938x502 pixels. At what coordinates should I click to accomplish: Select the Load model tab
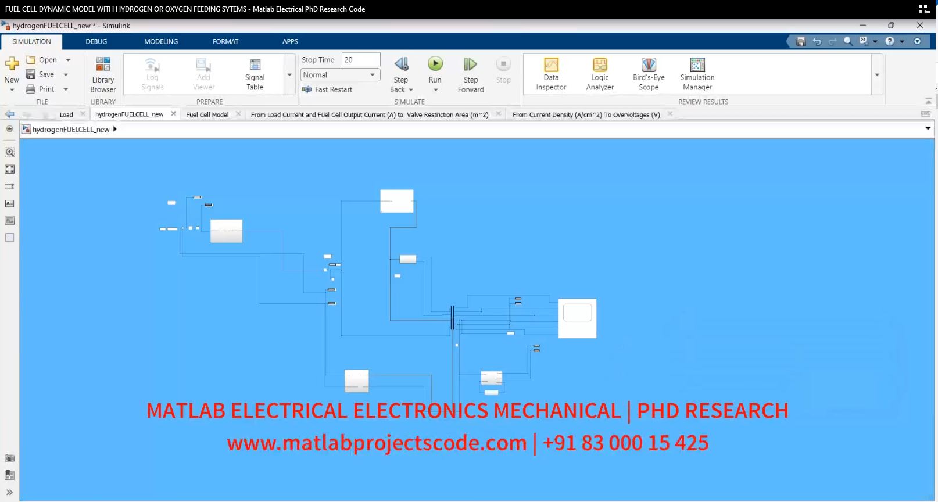click(x=66, y=114)
